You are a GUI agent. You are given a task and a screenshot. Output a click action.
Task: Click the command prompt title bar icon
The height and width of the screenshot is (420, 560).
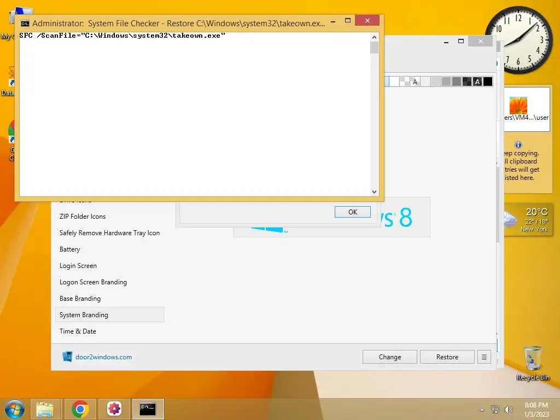(25, 24)
